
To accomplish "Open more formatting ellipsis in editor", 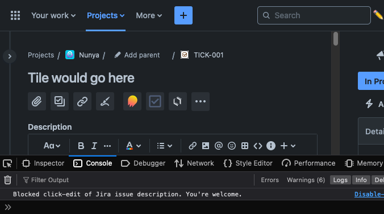I will point(107,146).
